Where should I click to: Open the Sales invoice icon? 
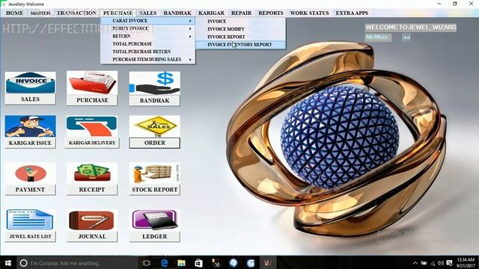tap(30, 82)
